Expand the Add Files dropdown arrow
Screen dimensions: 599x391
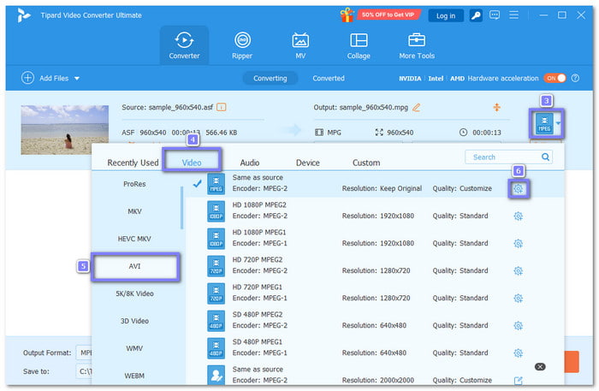tap(76, 79)
